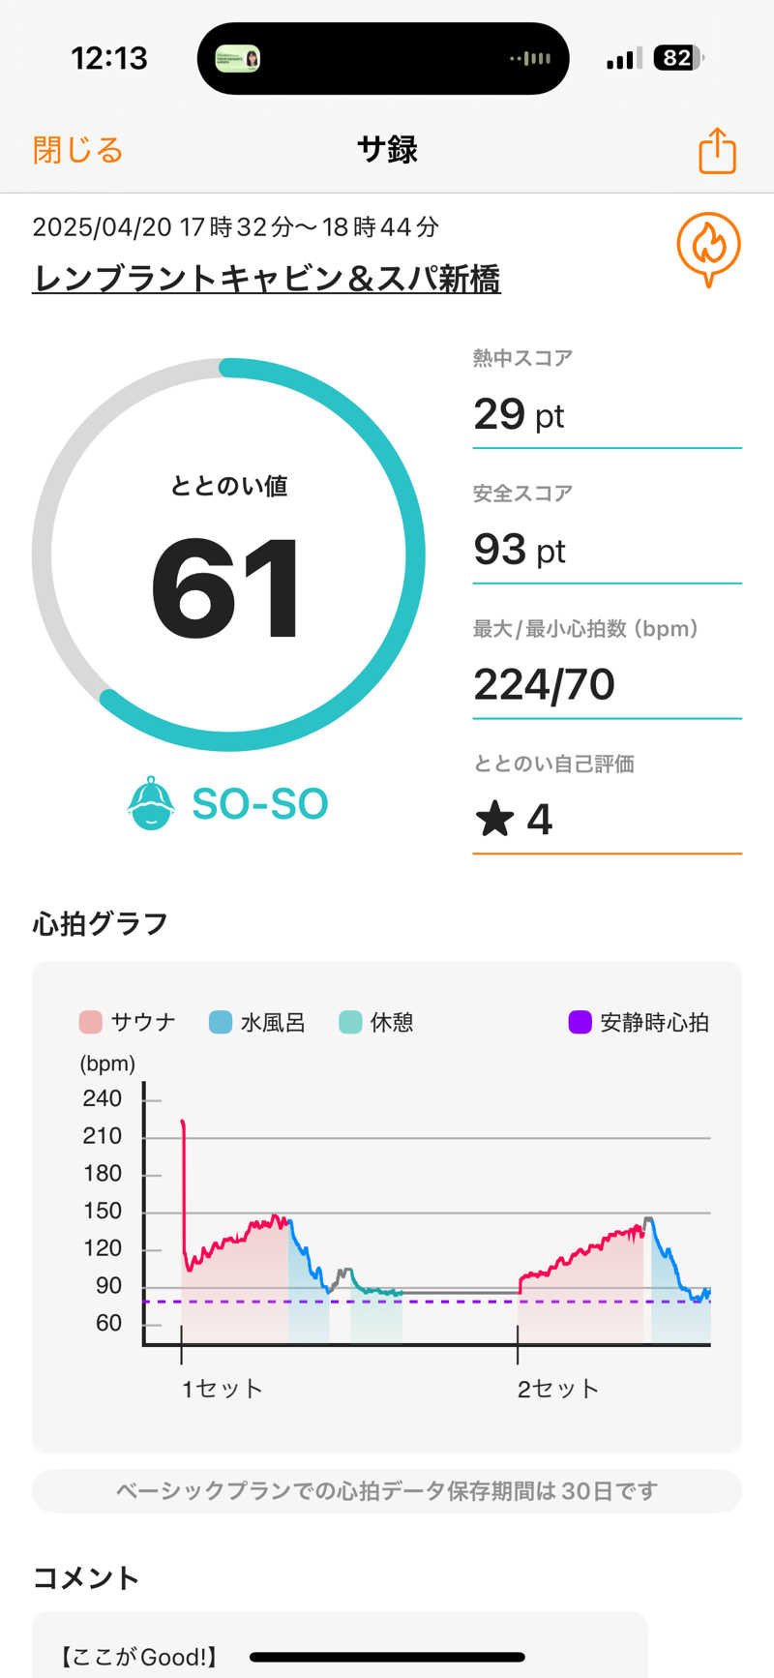This screenshot has width=774, height=1678.
Task: Select the 2セット marker on graph
Action: tap(557, 1389)
